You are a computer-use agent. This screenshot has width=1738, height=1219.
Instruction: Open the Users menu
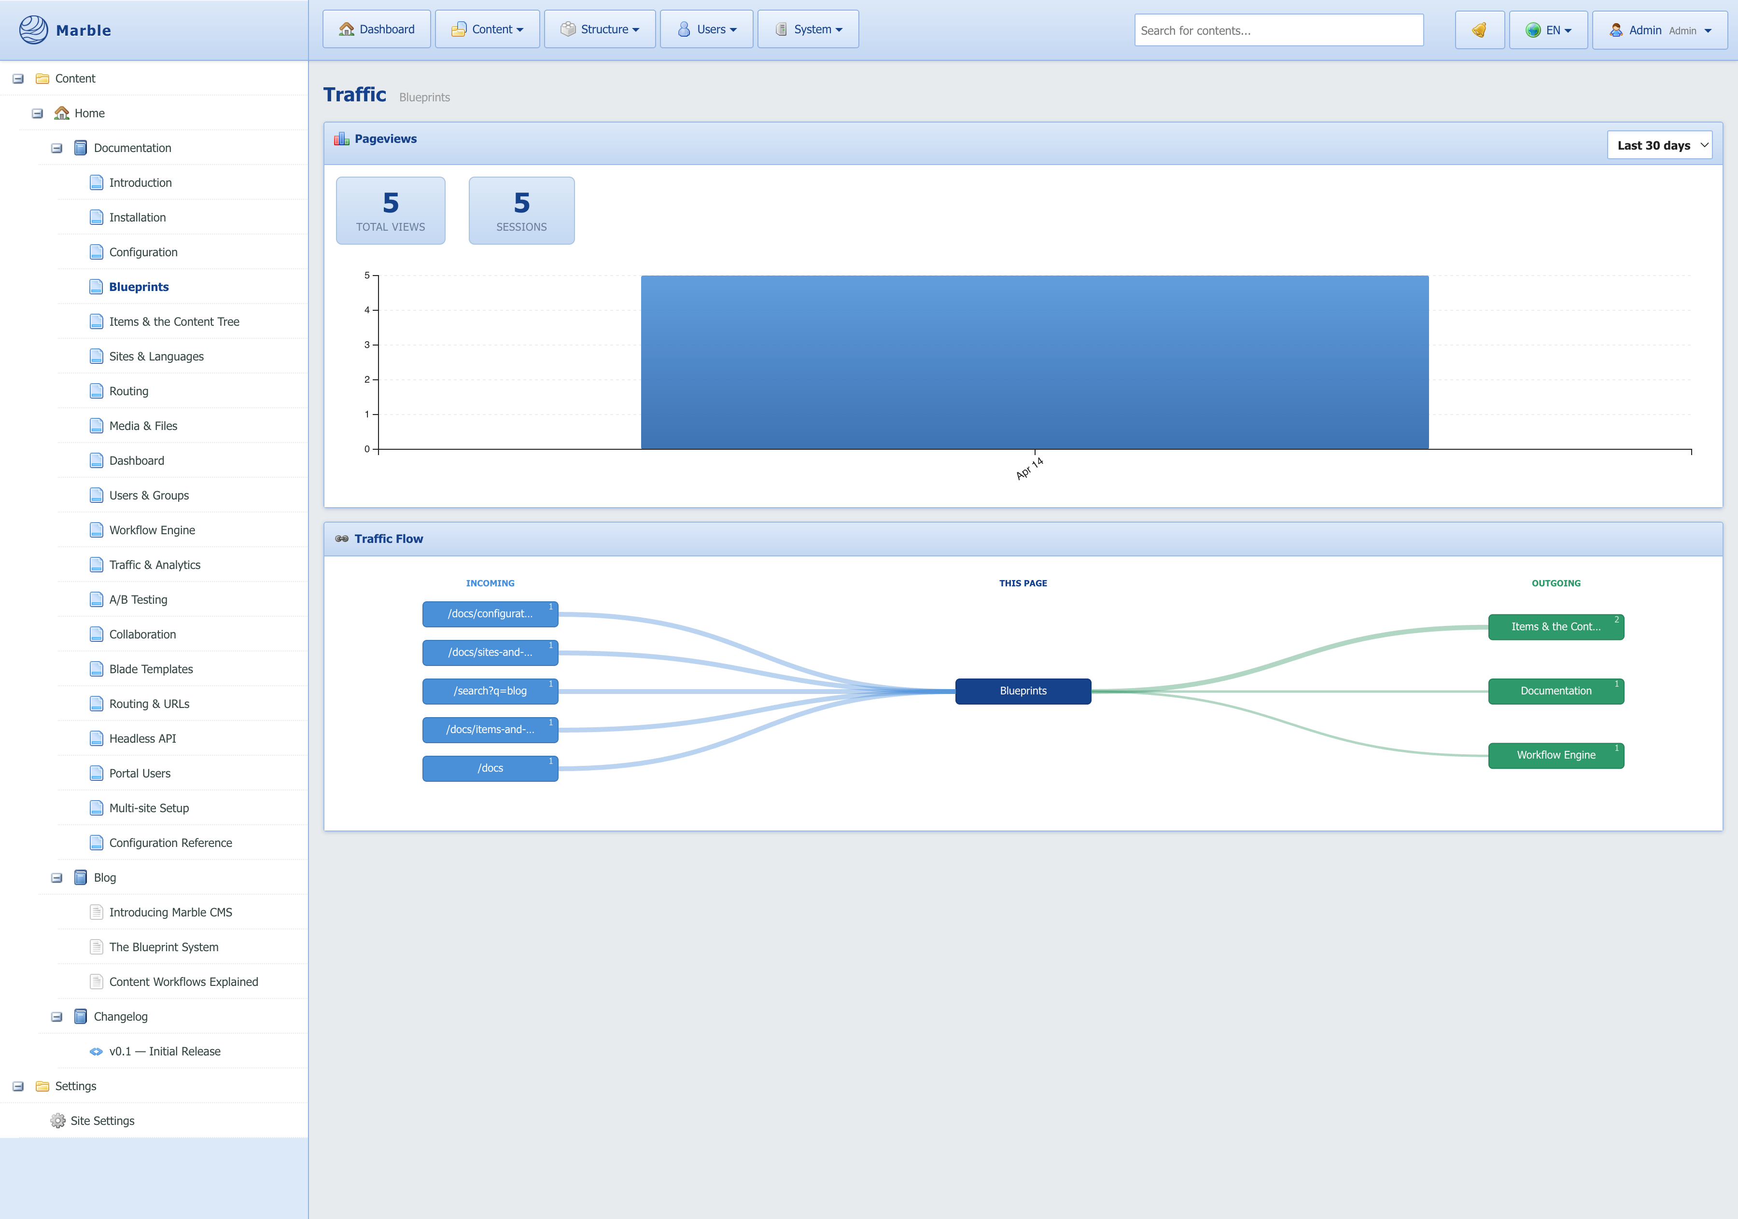tap(705, 29)
